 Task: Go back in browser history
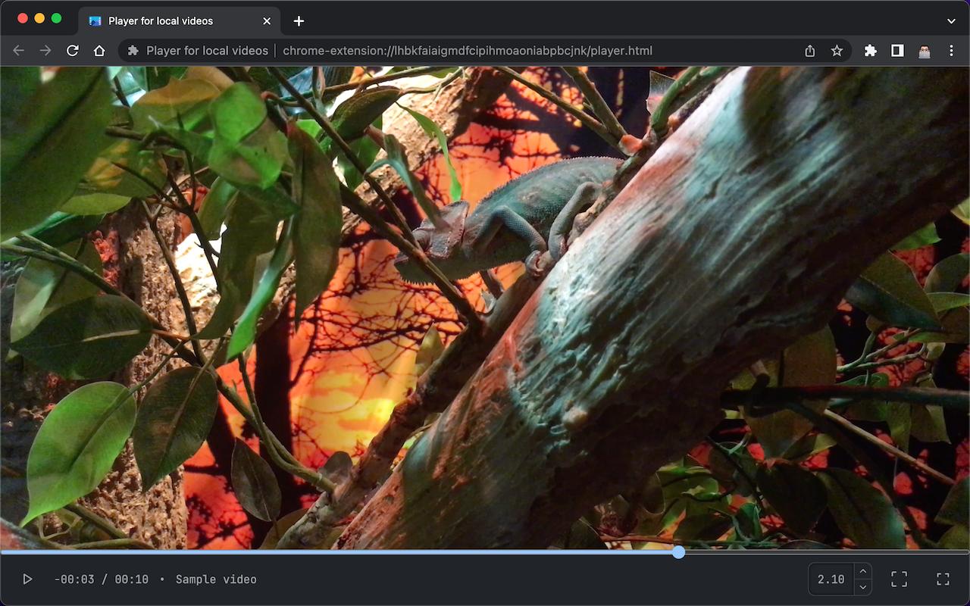coord(19,51)
